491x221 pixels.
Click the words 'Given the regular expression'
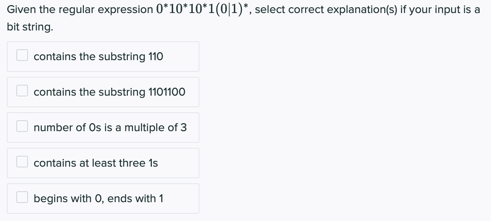click(x=80, y=10)
